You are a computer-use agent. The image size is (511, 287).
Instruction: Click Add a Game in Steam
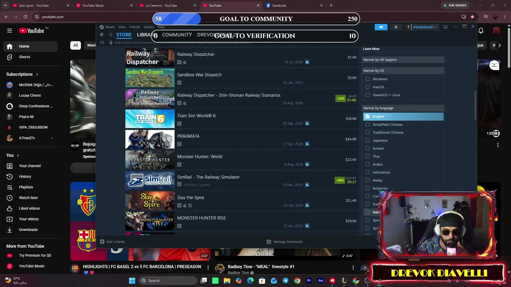pyautogui.click(x=112, y=242)
